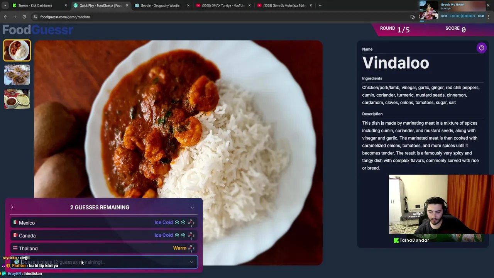
Task: Click the site information icon in address bar
Action: 35,17
